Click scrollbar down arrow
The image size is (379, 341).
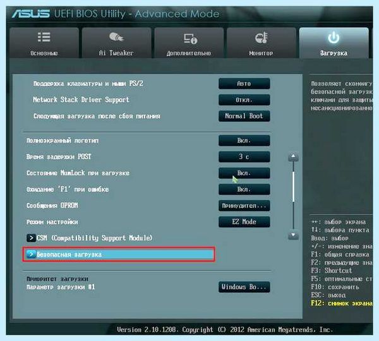pyautogui.click(x=293, y=235)
